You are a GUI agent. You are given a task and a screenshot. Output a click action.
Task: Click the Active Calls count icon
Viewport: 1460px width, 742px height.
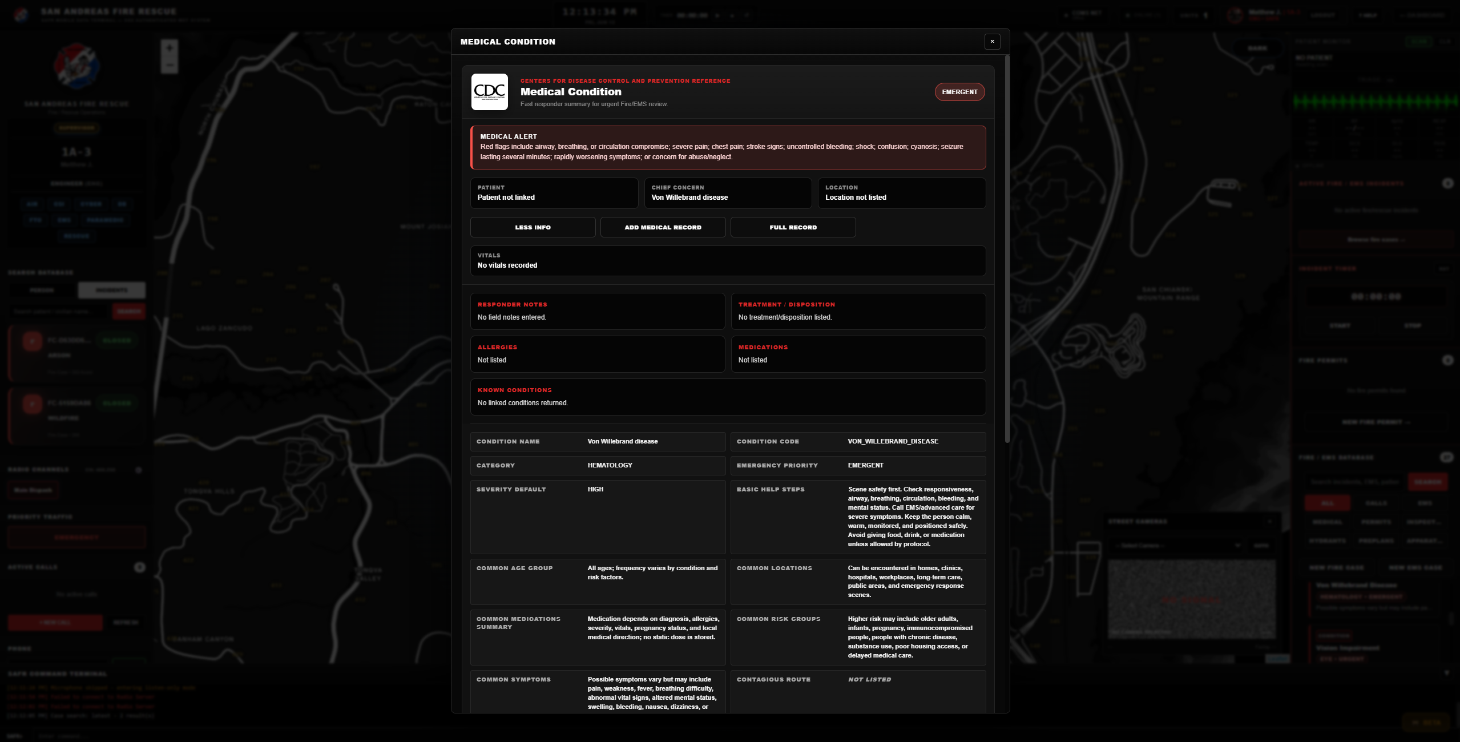139,567
